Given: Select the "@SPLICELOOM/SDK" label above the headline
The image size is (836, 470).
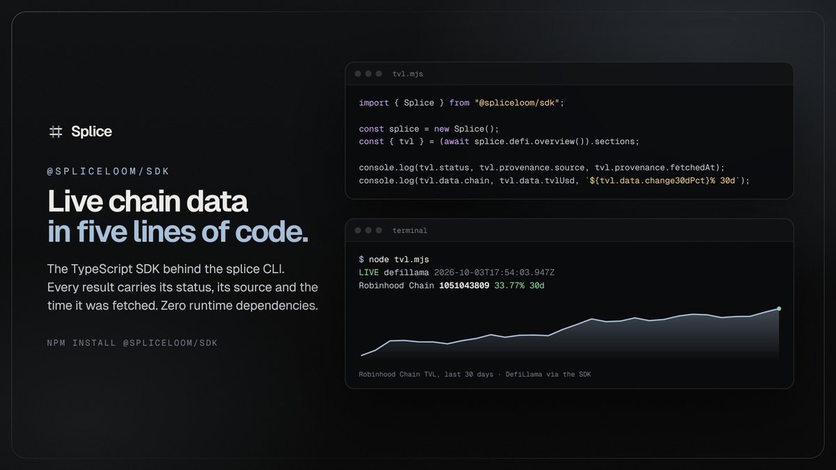Looking at the screenshot, I should pyautogui.click(x=109, y=171).
